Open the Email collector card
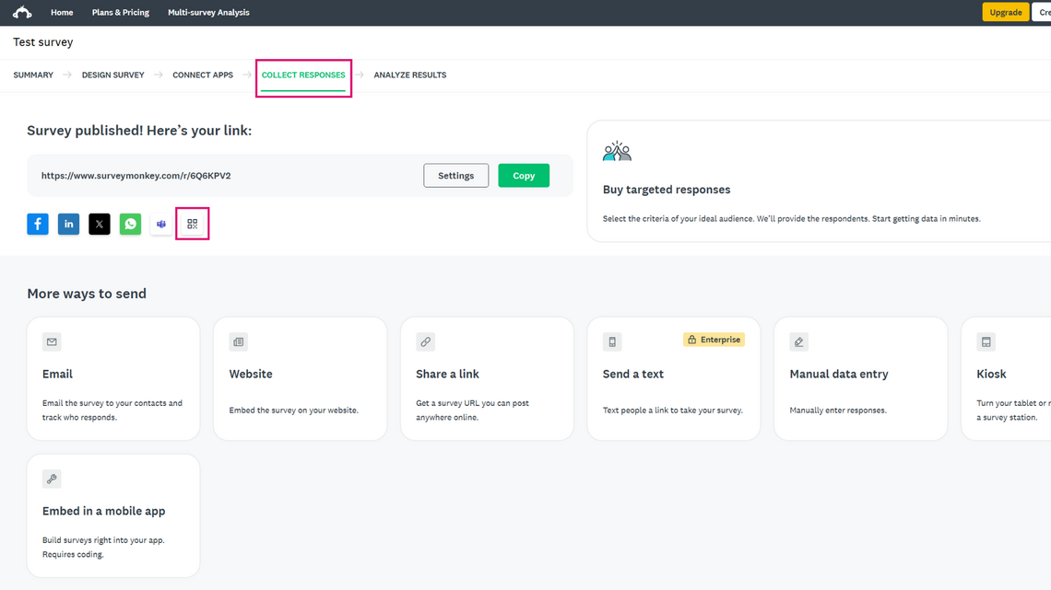 pos(113,378)
